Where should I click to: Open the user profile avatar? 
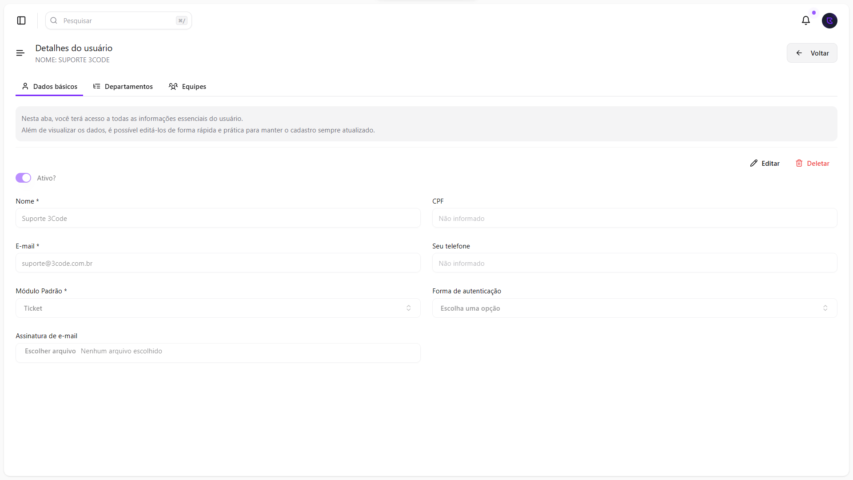(829, 20)
